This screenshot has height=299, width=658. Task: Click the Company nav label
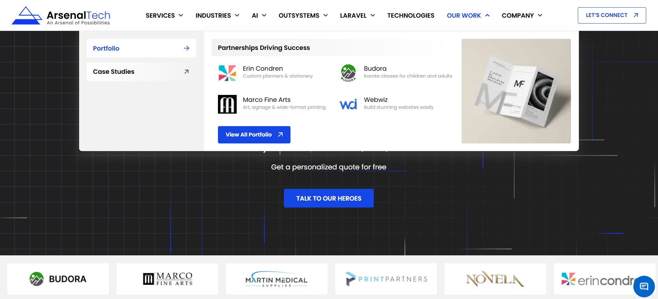click(x=517, y=16)
